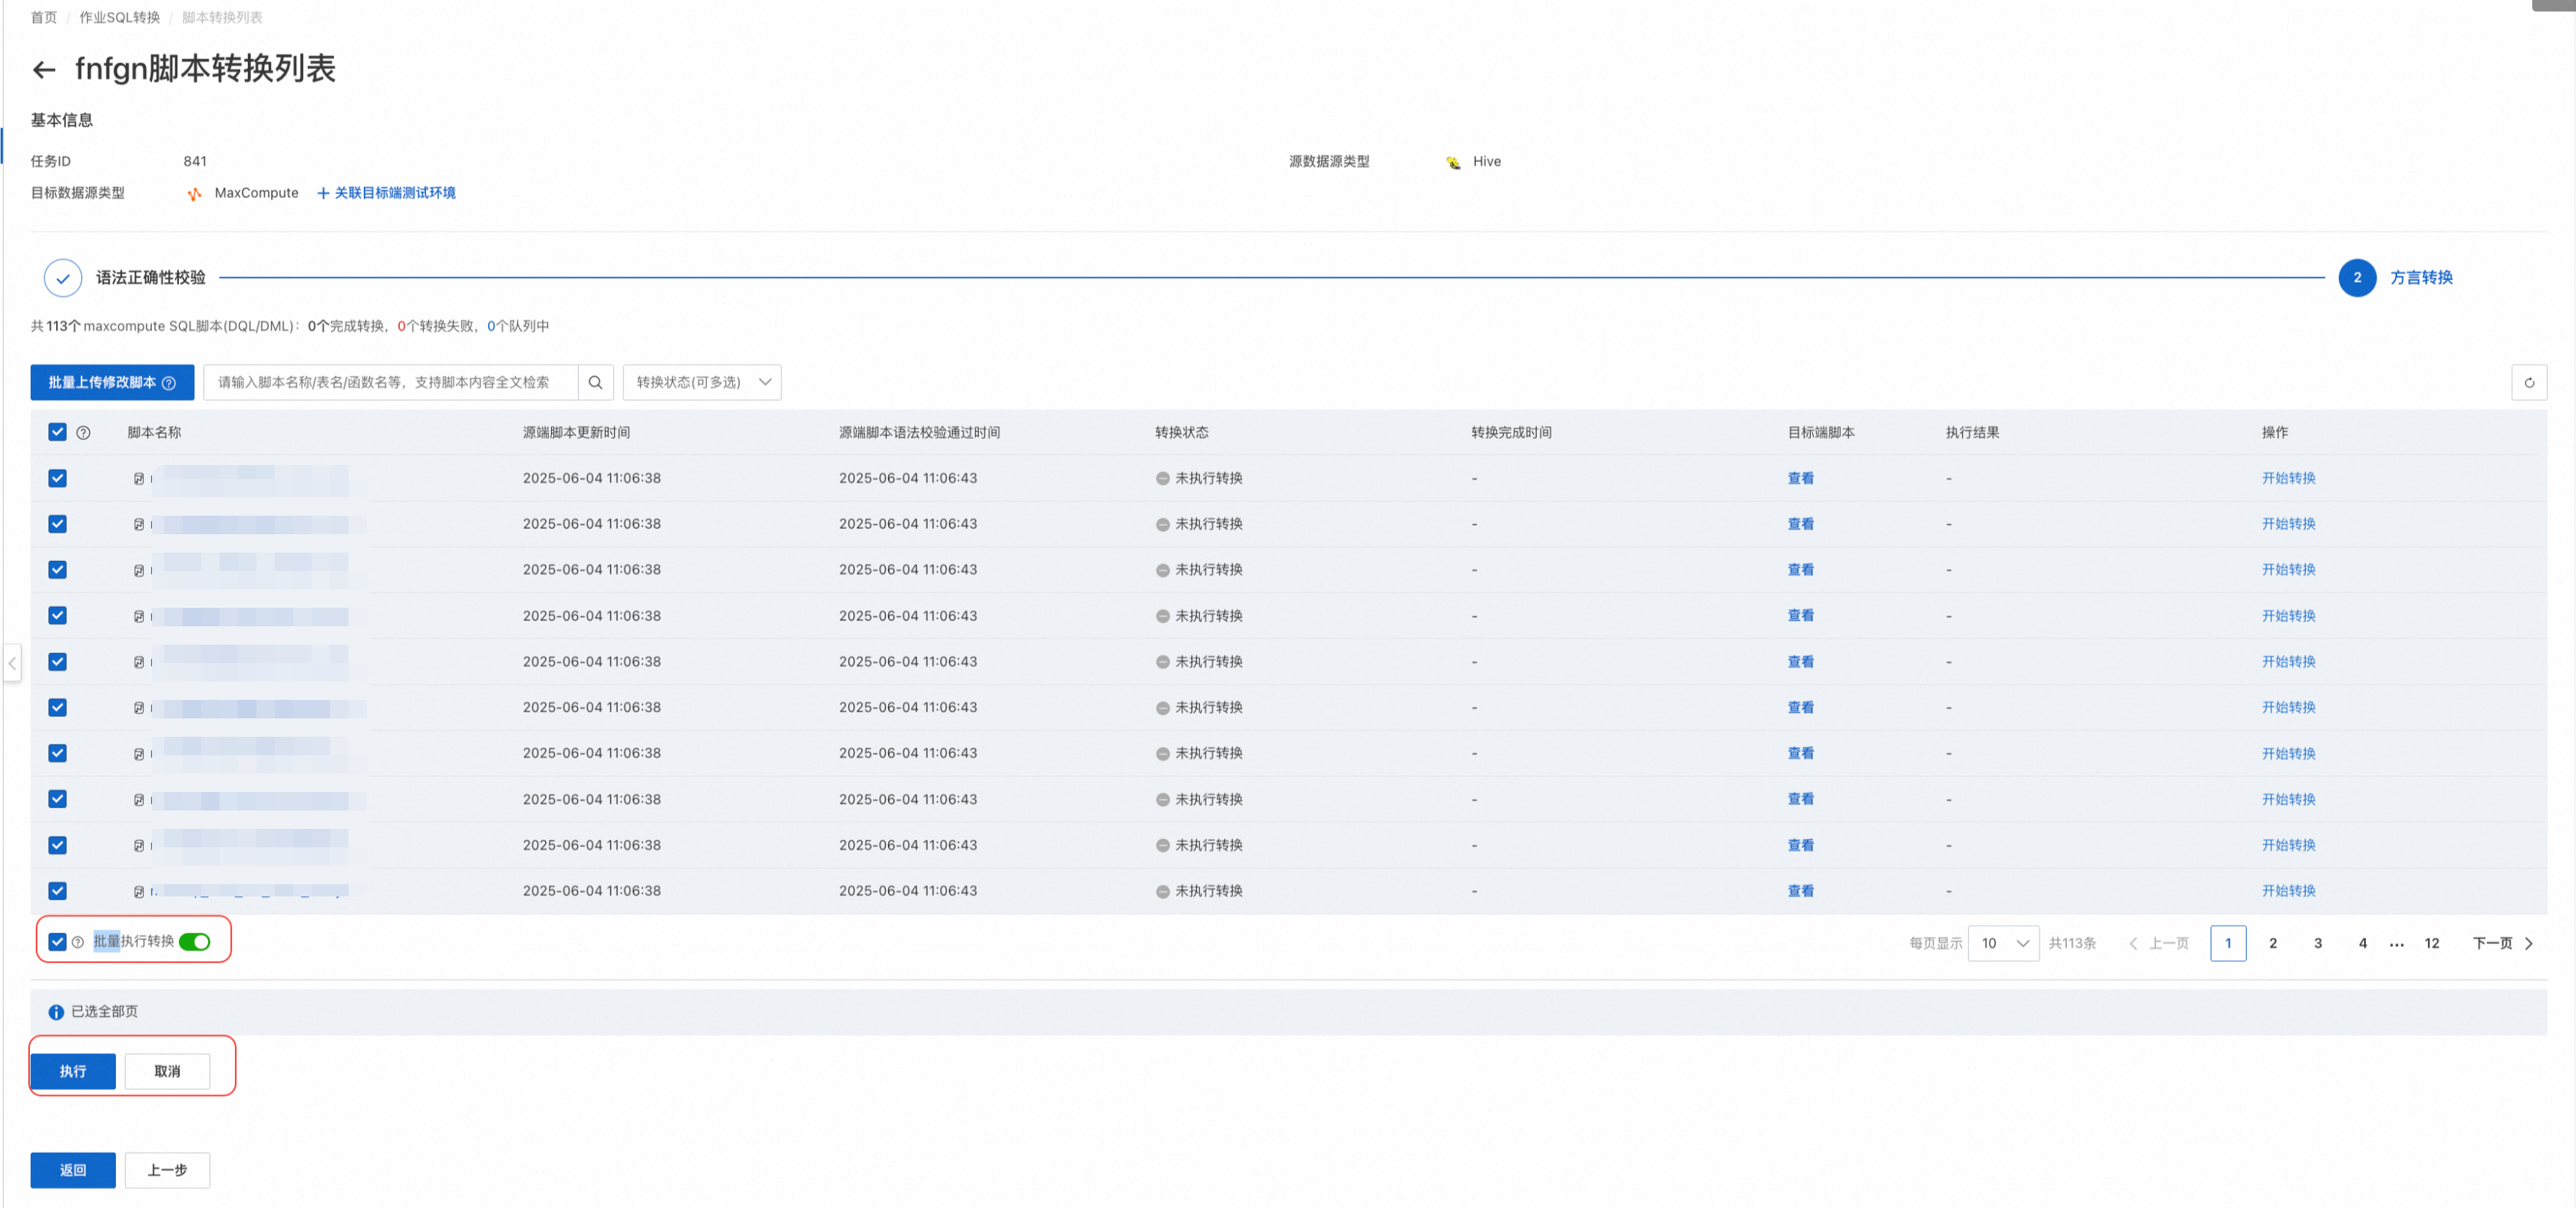Click script file icon in last row
Screen dimensions: 2576x1208
pos(139,891)
